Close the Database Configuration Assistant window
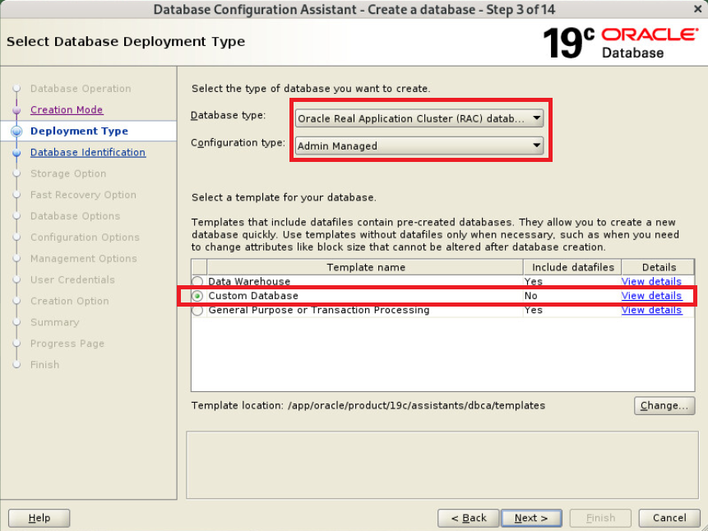Image resolution: width=708 pixels, height=531 pixels. tap(697, 9)
